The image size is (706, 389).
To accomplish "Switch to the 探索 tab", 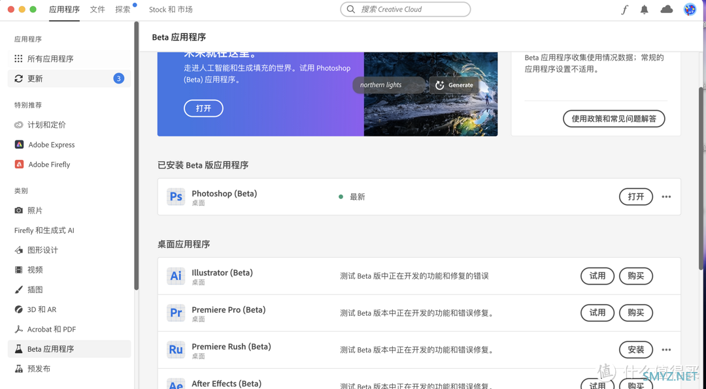I will coord(122,9).
